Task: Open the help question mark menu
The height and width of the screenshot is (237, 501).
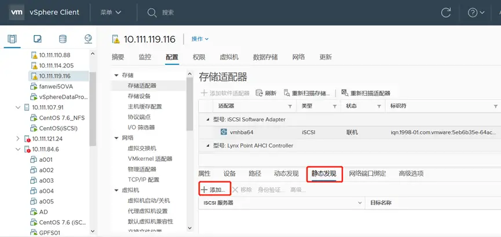Action: point(476,13)
